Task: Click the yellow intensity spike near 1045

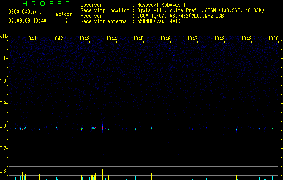Action: pos(135,175)
